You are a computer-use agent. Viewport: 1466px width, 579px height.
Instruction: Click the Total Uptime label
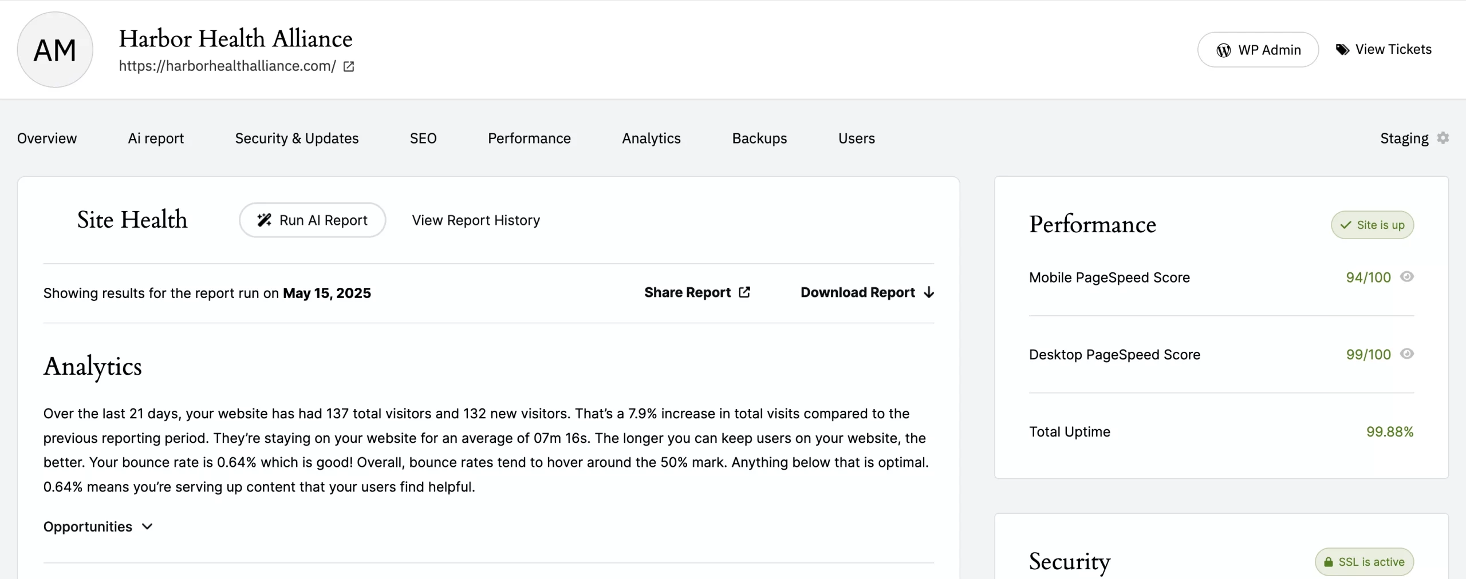1070,432
